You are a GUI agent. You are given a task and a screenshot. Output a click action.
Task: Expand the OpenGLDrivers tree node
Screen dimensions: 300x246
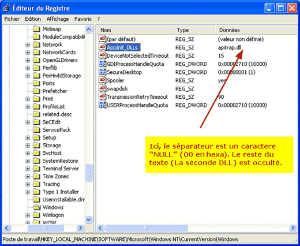pyautogui.click(x=28, y=60)
